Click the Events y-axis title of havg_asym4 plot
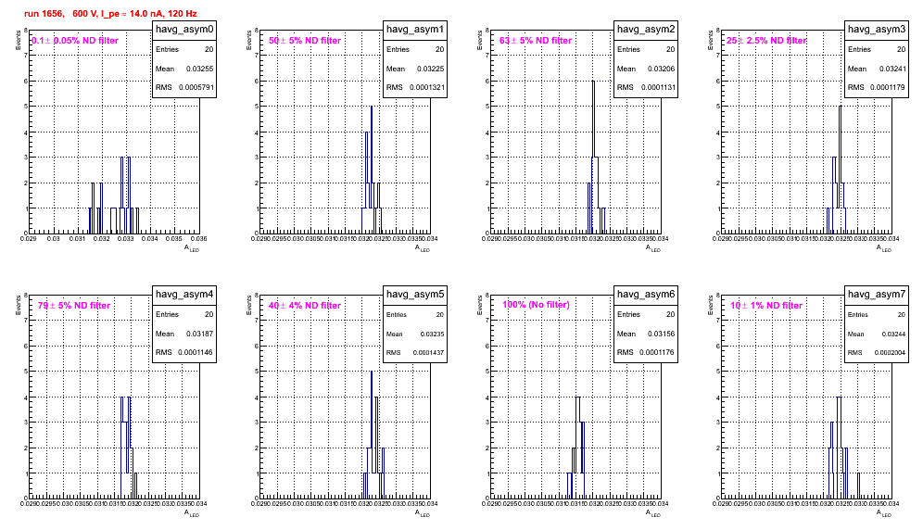Screen dimensions: 923x530 tap(18, 305)
